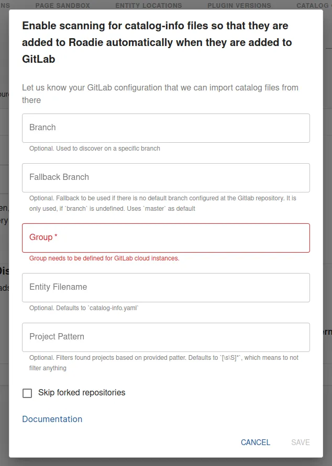Open the ENTITY LOCATIONS tab
The height and width of the screenshot is (466, 332).
click(x=148, y=5)
